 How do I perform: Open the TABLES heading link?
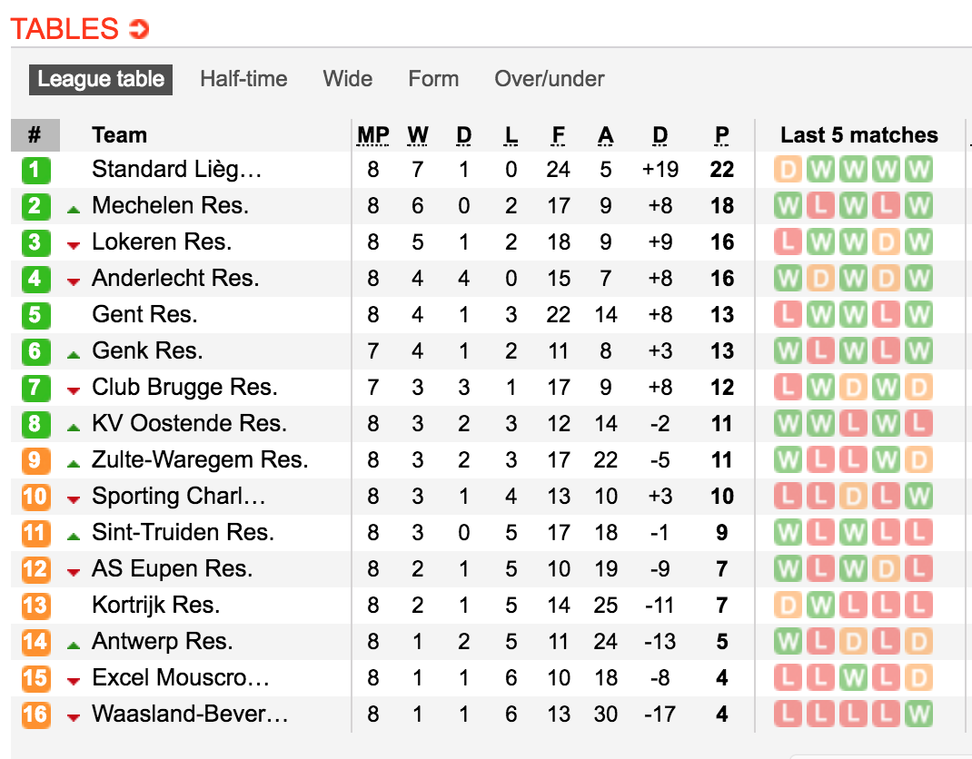(64, 28)
